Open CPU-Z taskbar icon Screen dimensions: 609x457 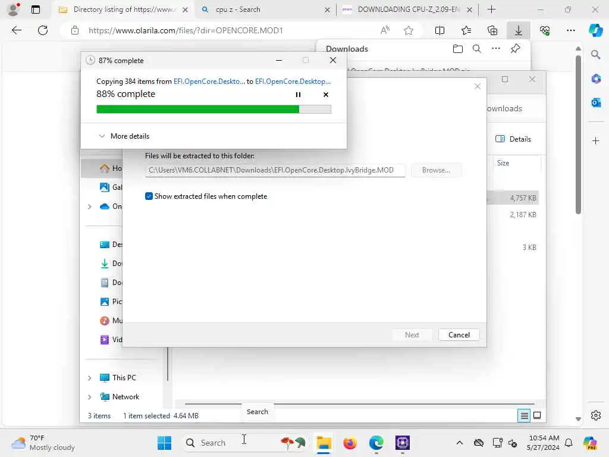[403, 443]
